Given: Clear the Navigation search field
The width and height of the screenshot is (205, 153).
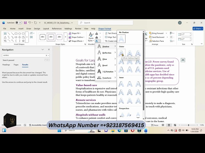Looking at the screenshot, I should 46,55.
